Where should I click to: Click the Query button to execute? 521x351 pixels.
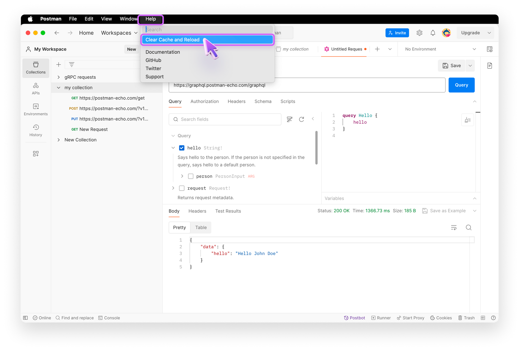tap(461, 85)
